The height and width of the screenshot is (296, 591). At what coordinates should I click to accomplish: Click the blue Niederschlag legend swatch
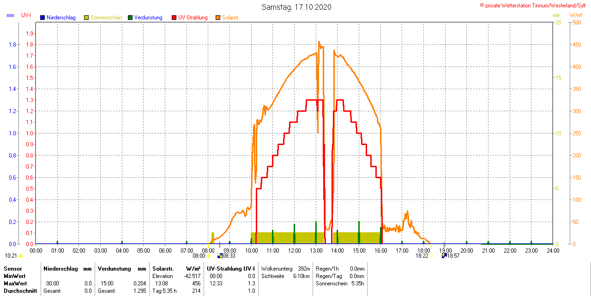(42, 18)
